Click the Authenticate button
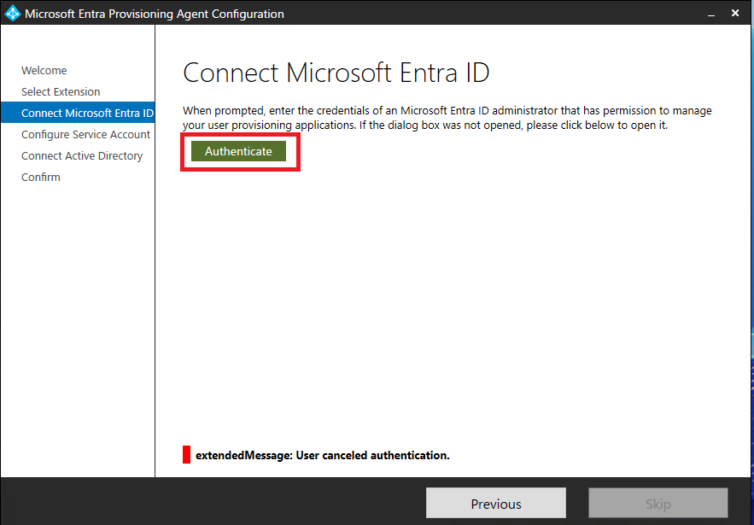 pos(239,151)
